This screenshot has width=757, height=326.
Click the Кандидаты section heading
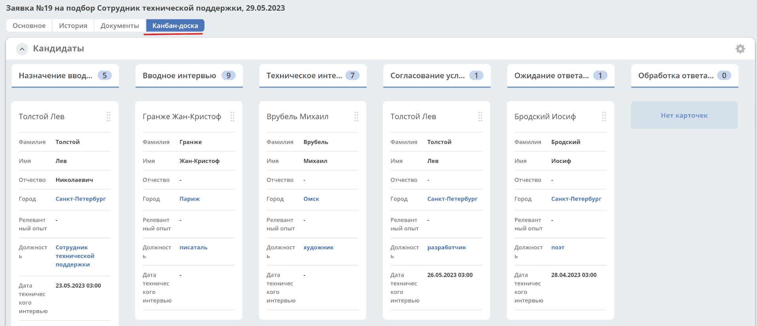click(59, 49)
